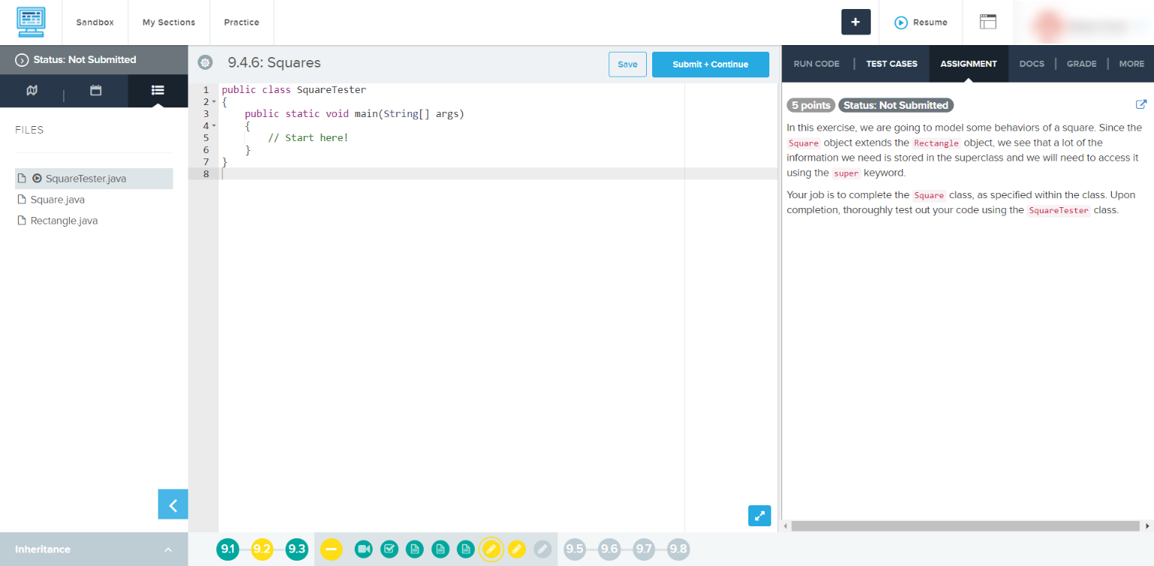Expand the Inheritance module menu
Viewport: 1154px width, 566px height.
click(x=94, y=549)
